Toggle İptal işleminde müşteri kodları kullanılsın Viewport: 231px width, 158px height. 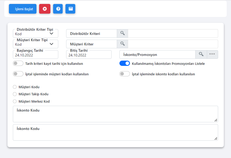pos(18,74)
